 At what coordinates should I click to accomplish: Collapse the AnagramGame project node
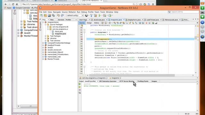(43, 22)
